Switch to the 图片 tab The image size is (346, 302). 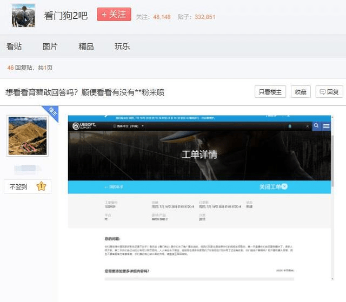coord(50,46)
